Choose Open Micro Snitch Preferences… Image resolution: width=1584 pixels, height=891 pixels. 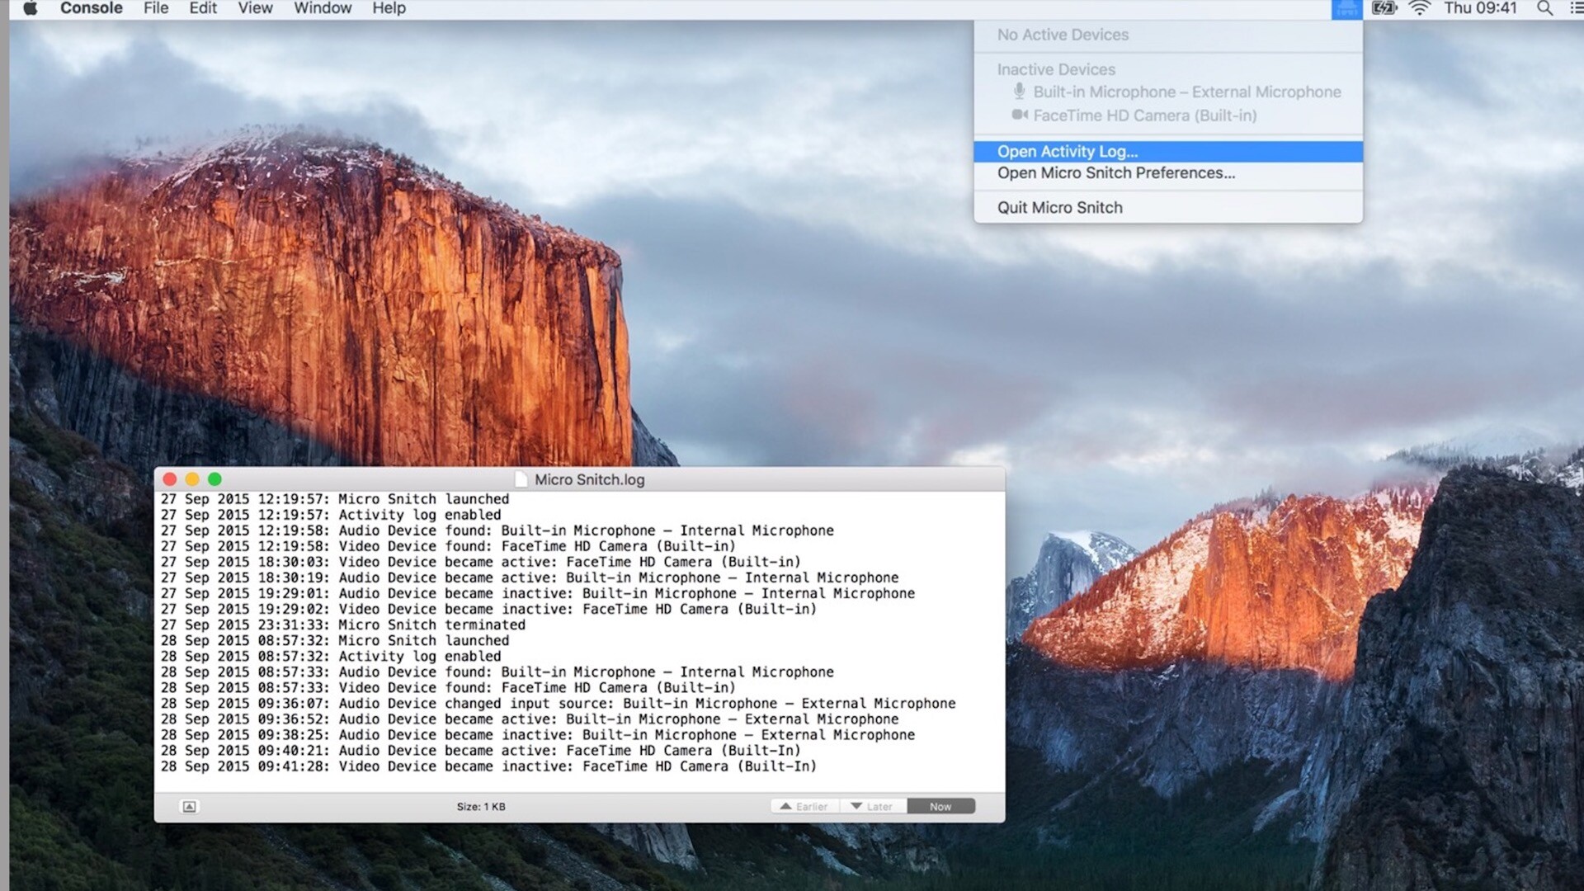tap(1168, 172)
